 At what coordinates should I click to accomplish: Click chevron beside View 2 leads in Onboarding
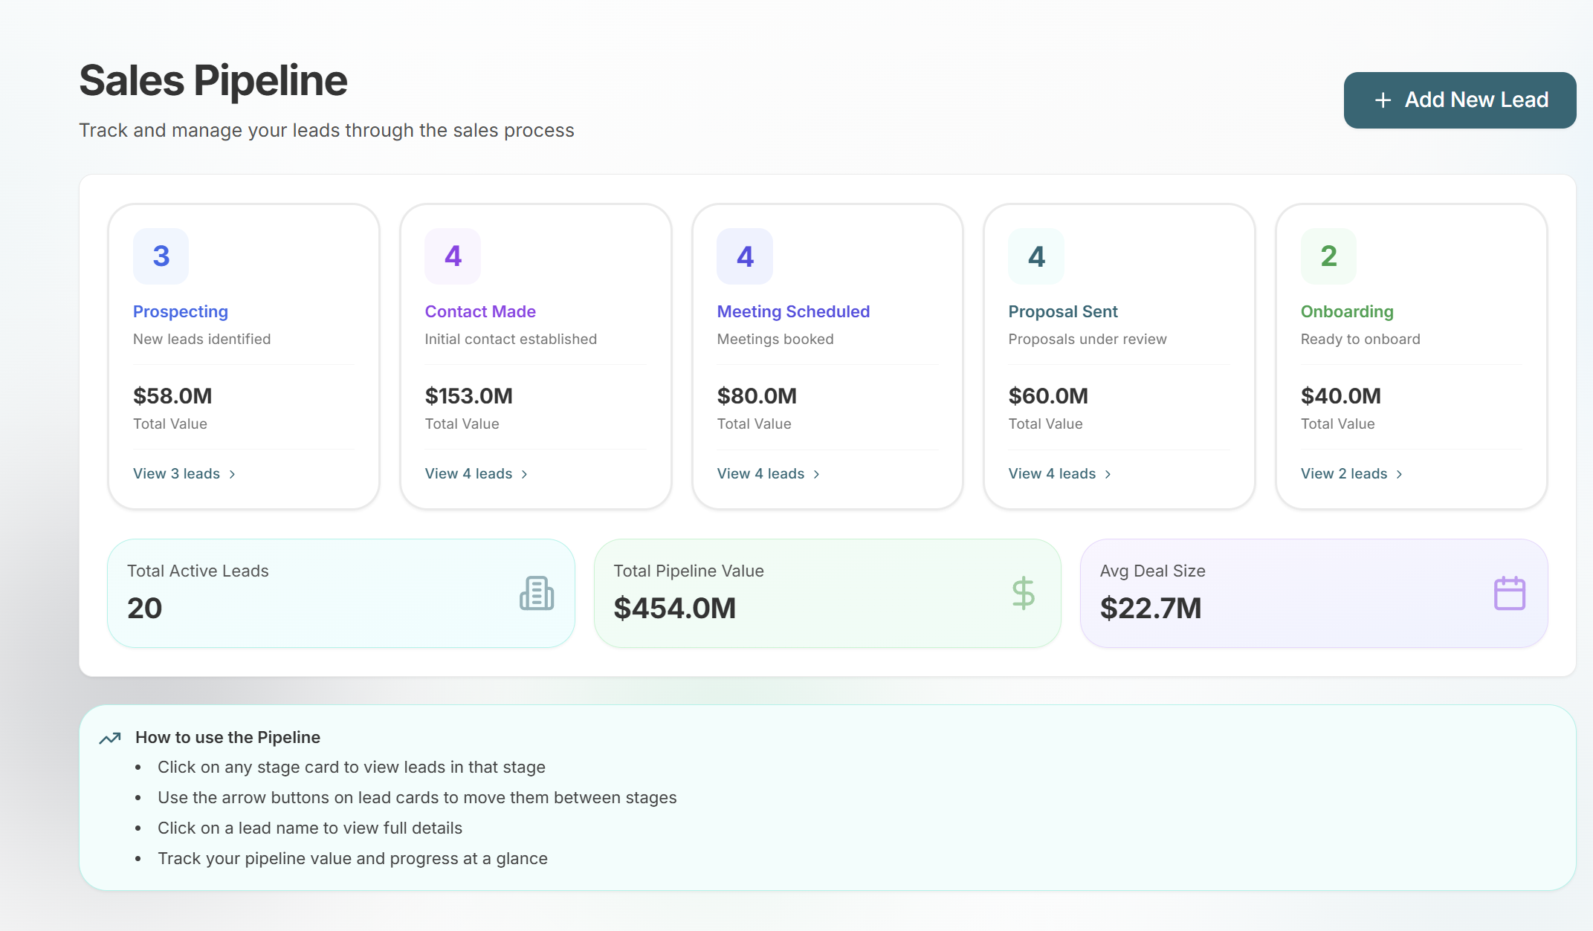(x=1400, y=474)
